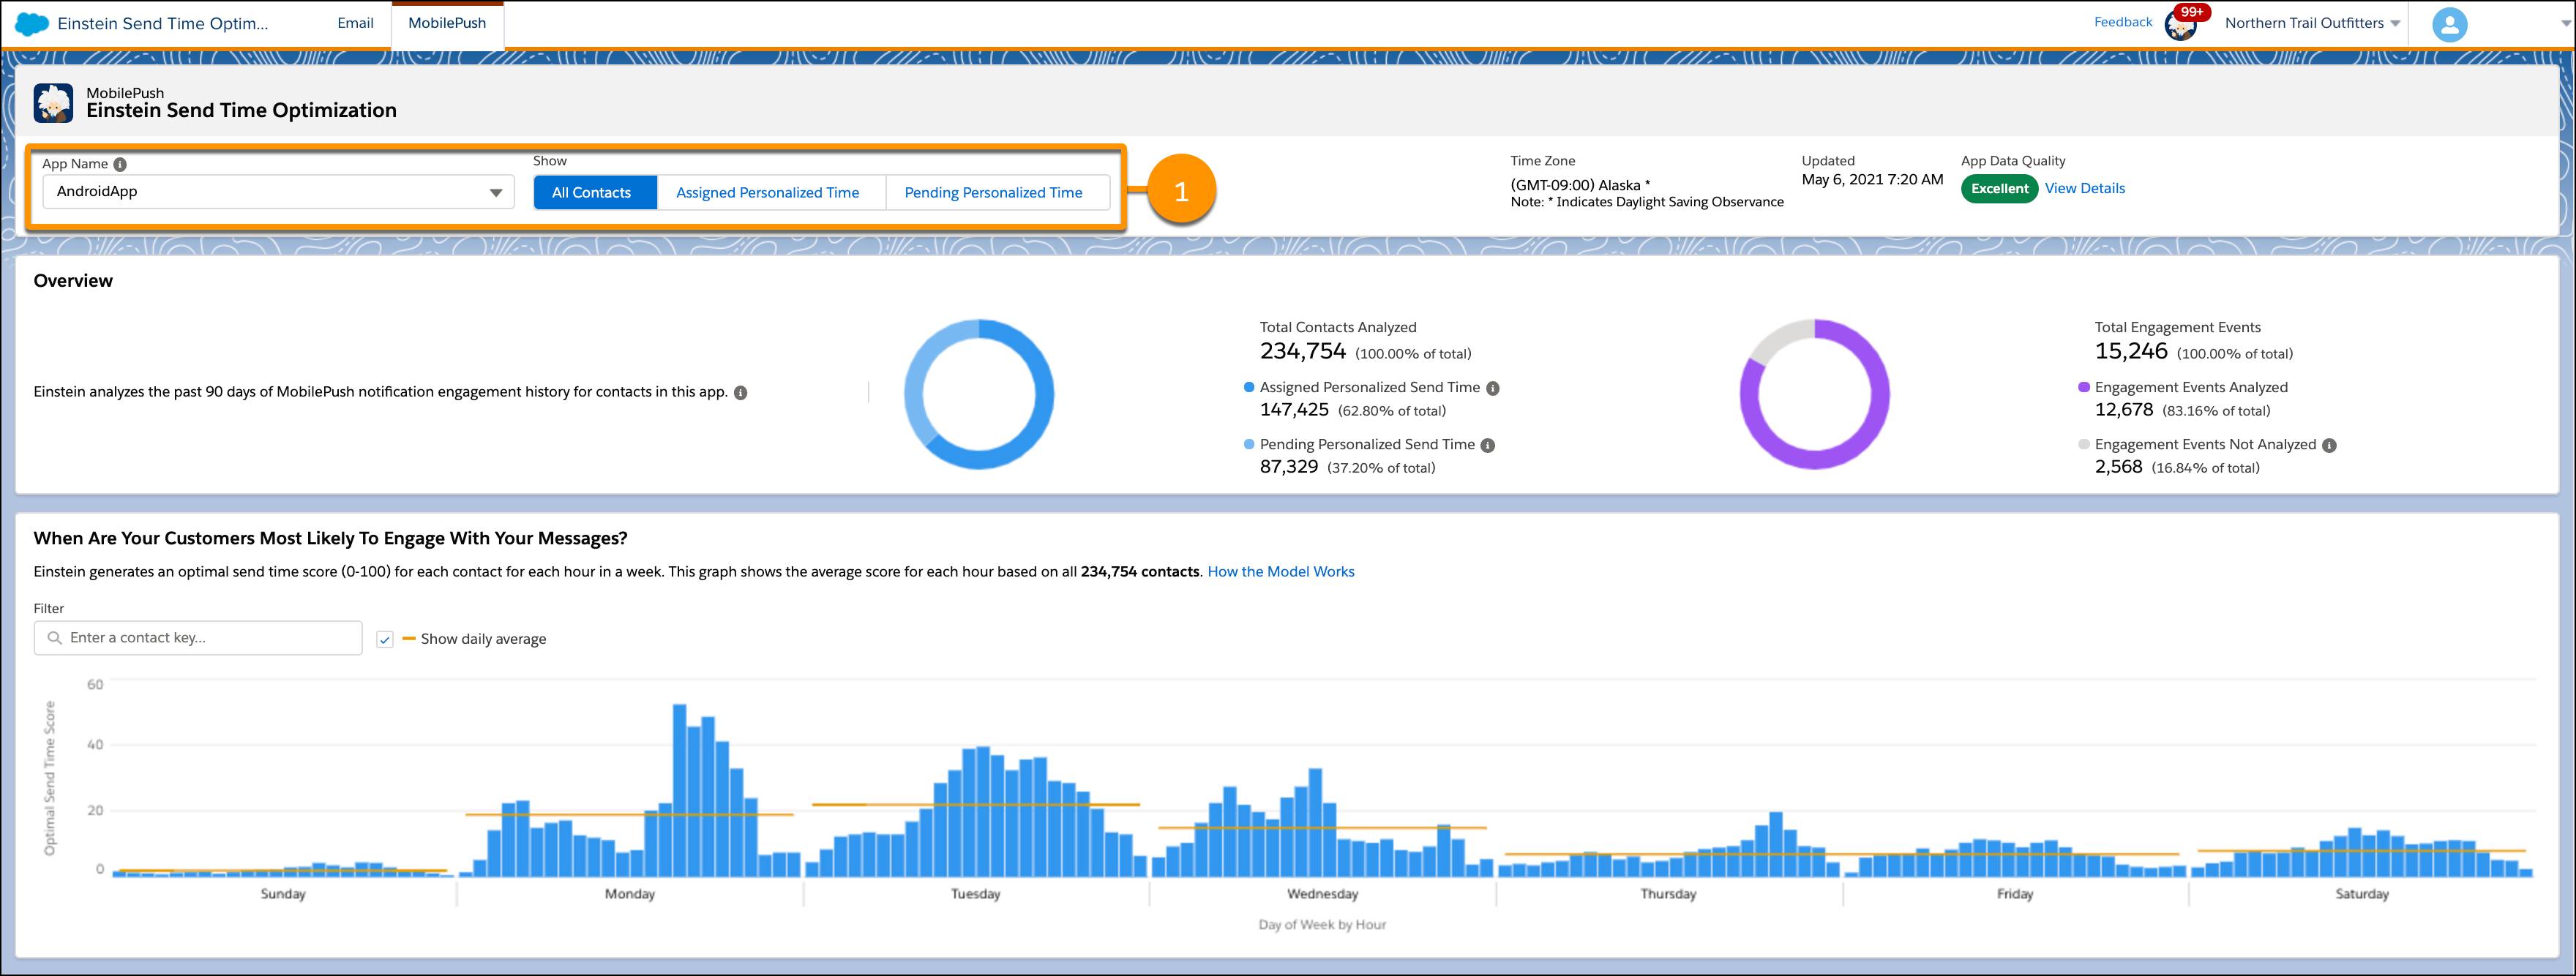Uncheck Show daily average

385,638
